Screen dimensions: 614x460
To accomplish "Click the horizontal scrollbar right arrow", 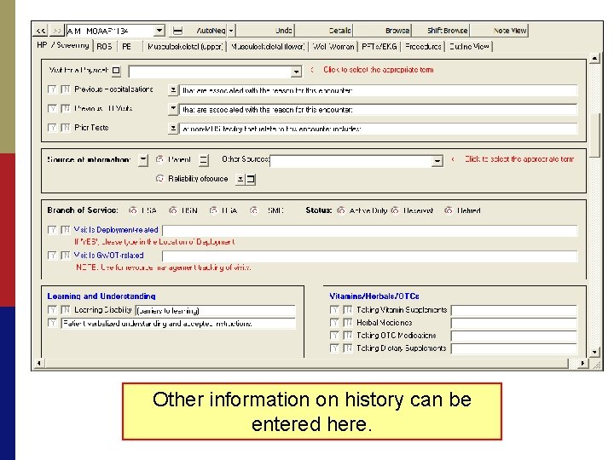I will 582,364.
